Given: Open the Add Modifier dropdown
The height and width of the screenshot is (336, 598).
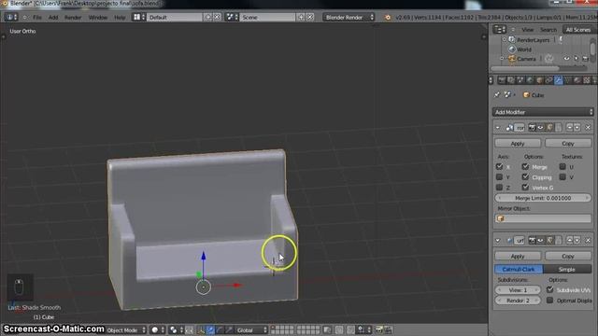Looking at the screenshot, I should [543, 112].
